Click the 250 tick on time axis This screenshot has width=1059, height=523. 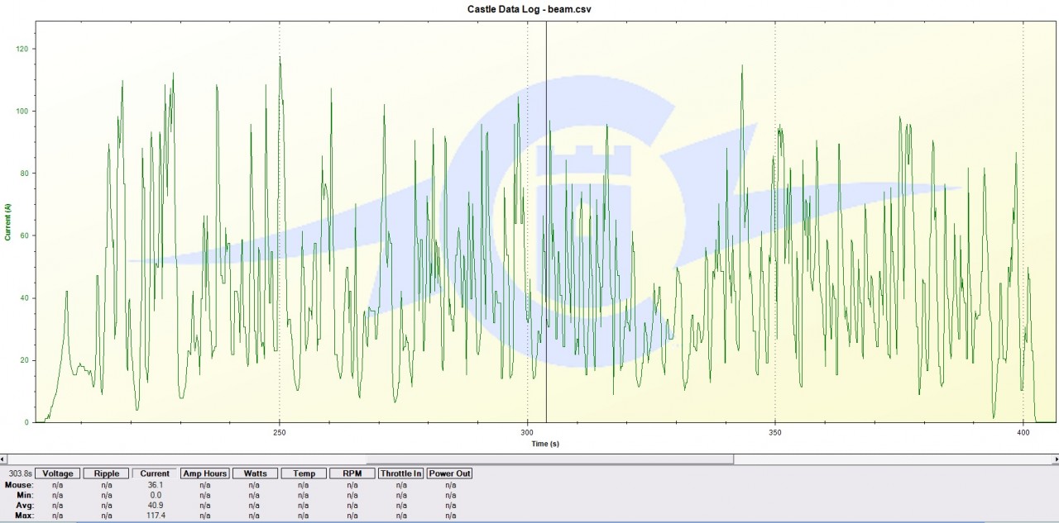(x=280, y=432)
